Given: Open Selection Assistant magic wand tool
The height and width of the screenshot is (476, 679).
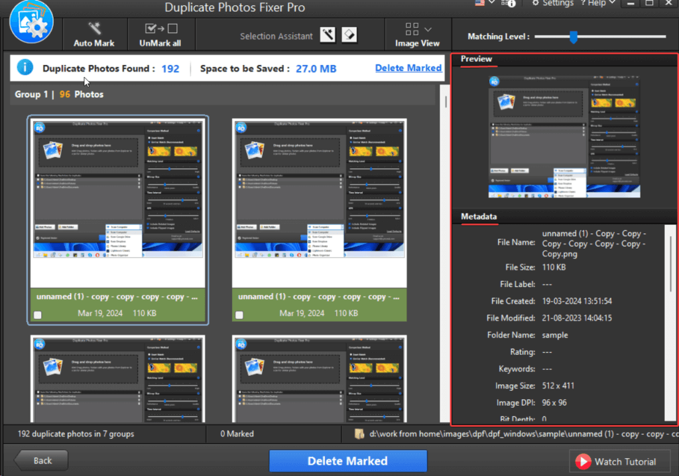Looking at the screenshot, I should tap(328, 34).
